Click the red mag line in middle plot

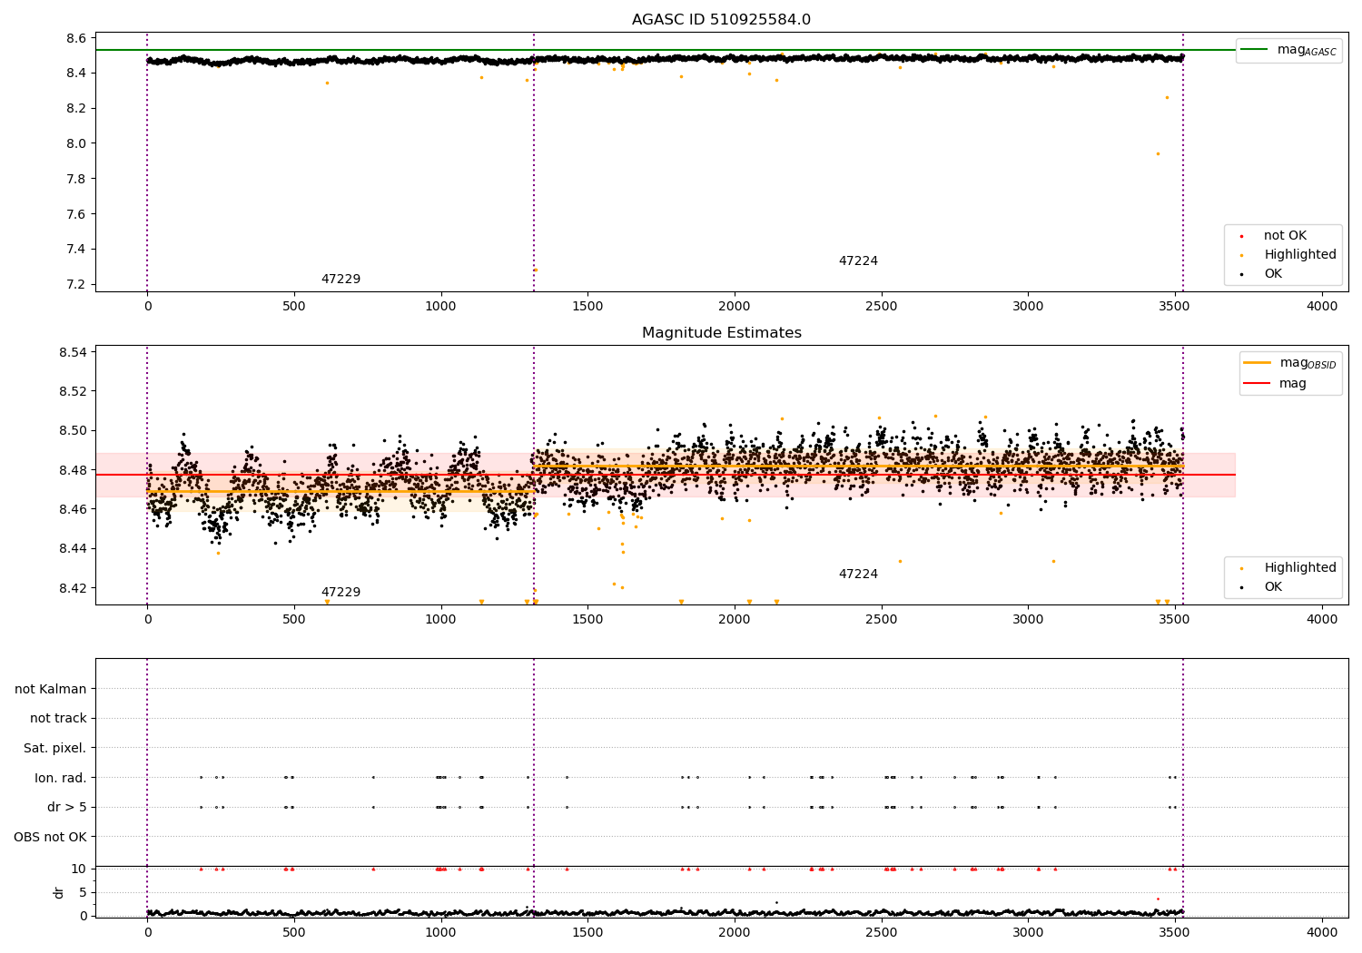tap(666, 475)
